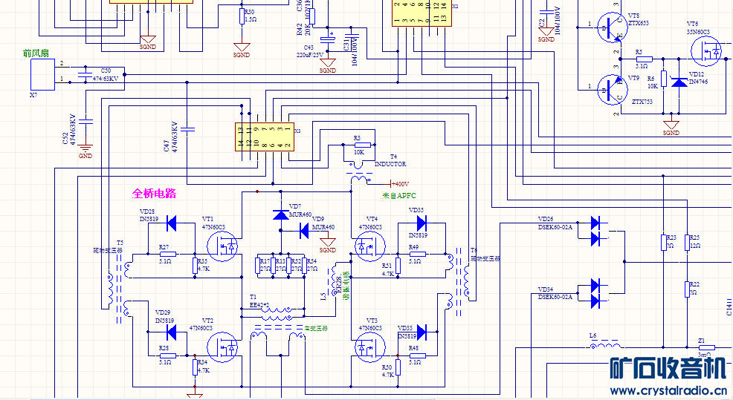Click the 474/63KV value text of C50
The image size is (733, 400).
tap(105, 79)
